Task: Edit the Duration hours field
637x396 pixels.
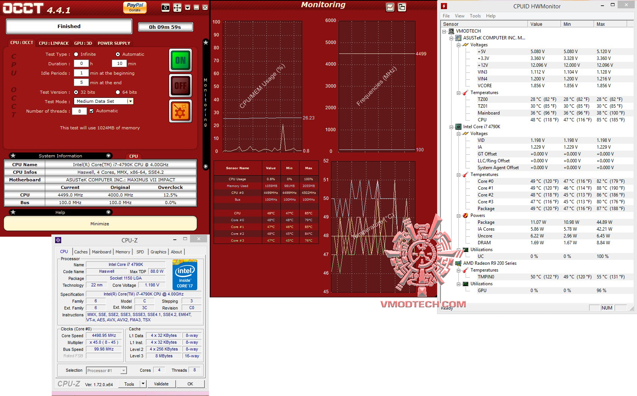Action: [x=81, y=64]
